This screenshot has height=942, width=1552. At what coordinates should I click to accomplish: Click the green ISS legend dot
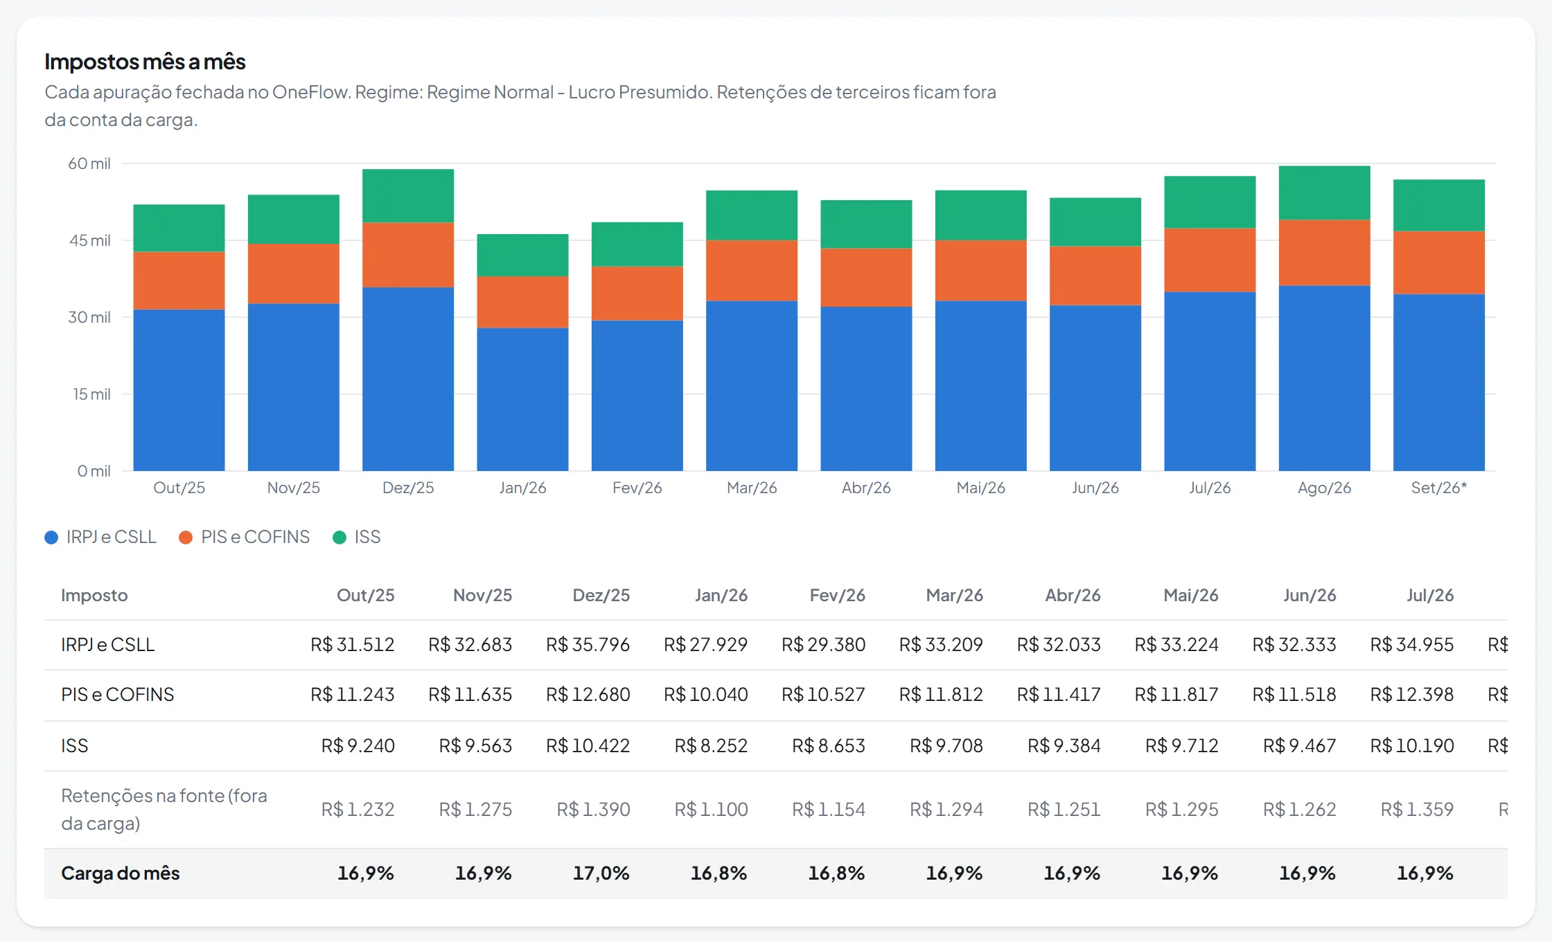[x=339, y=537]
